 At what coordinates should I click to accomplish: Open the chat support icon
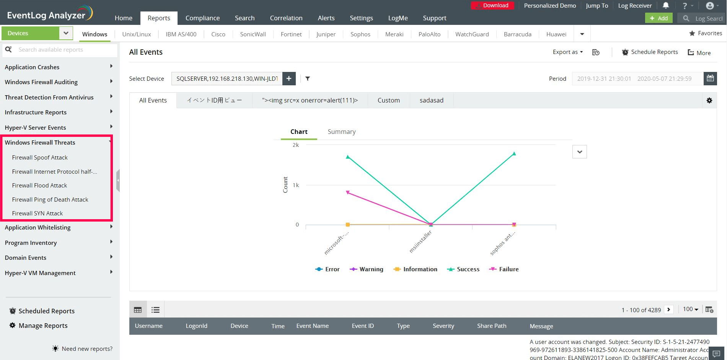(717, 353)
